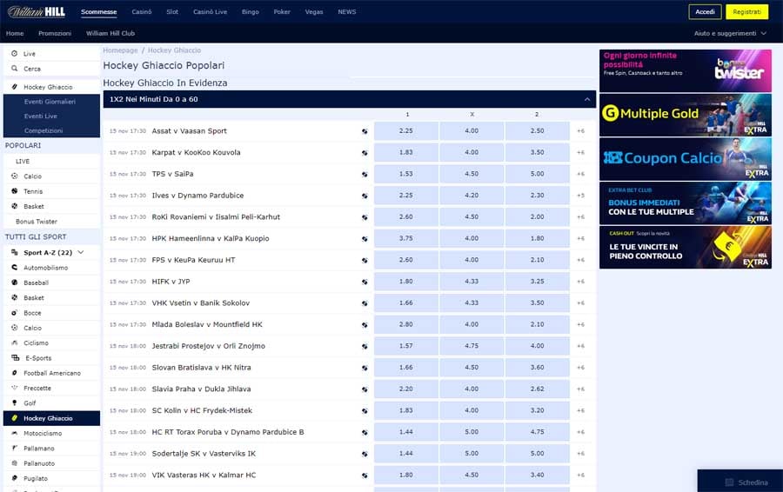Click the Pallanuoto icon
This screenshot has width=783, height=492.
click(x=14, y=463)
